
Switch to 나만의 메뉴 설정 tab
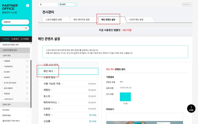pyautogui.click(x=136, y=20)
